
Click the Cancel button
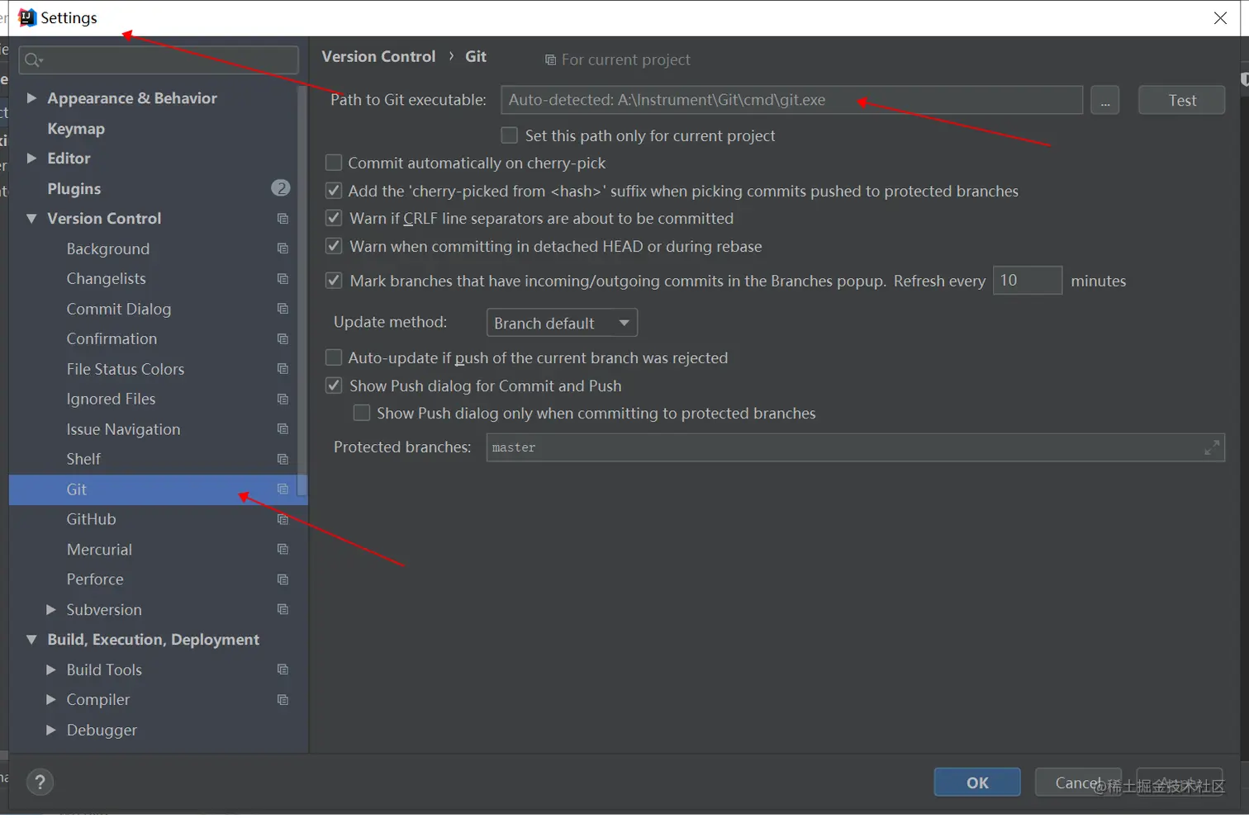1078,783
